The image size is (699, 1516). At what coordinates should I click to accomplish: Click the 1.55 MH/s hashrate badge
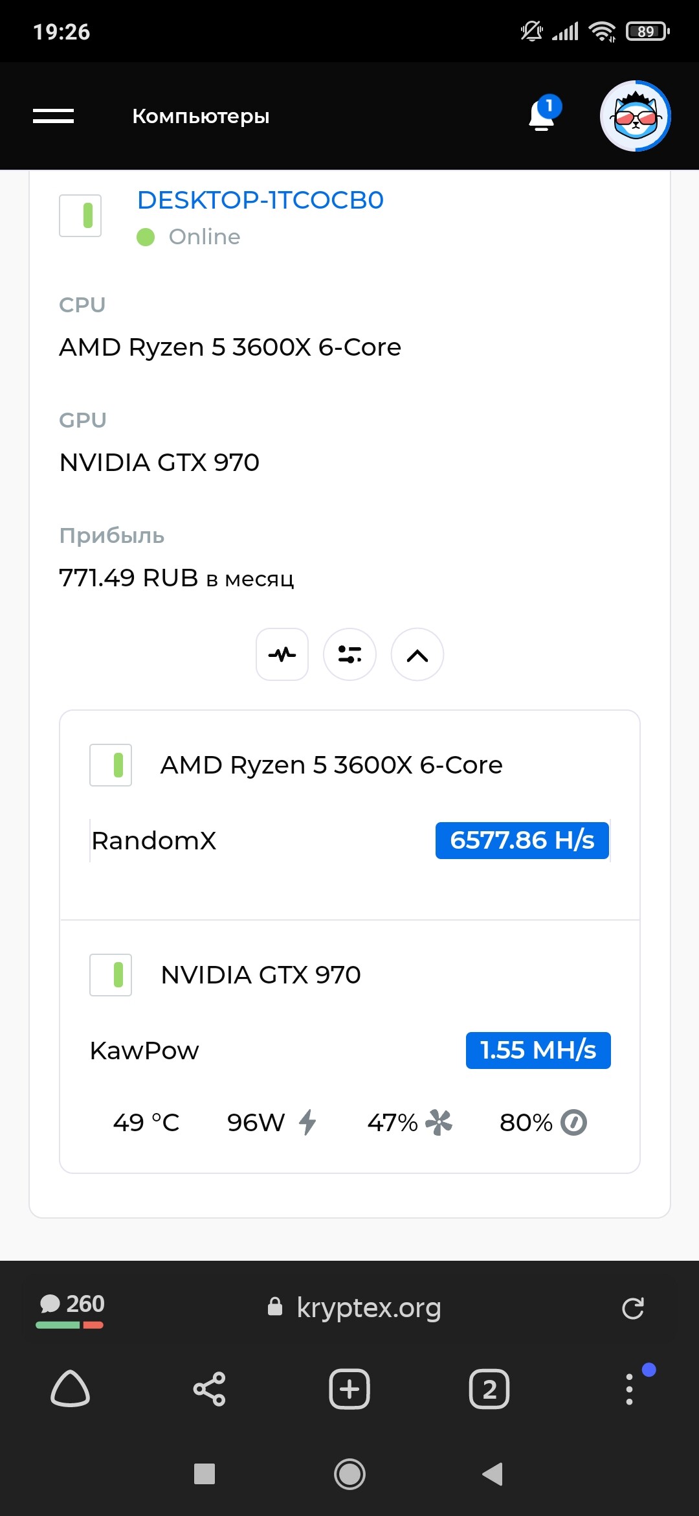click(538, 1050)
